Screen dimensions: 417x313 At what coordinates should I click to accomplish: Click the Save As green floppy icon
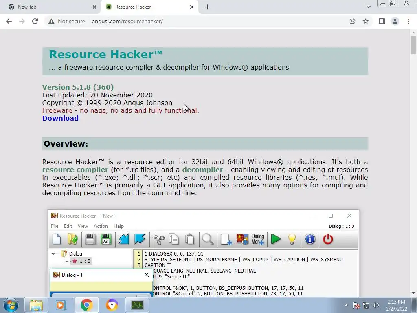(x=106, y=239)
